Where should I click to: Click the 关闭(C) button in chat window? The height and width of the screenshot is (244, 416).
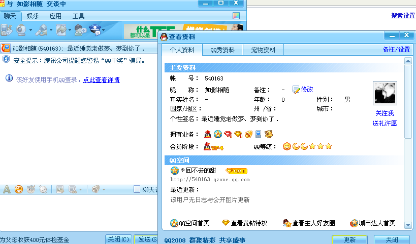[118, 239]
